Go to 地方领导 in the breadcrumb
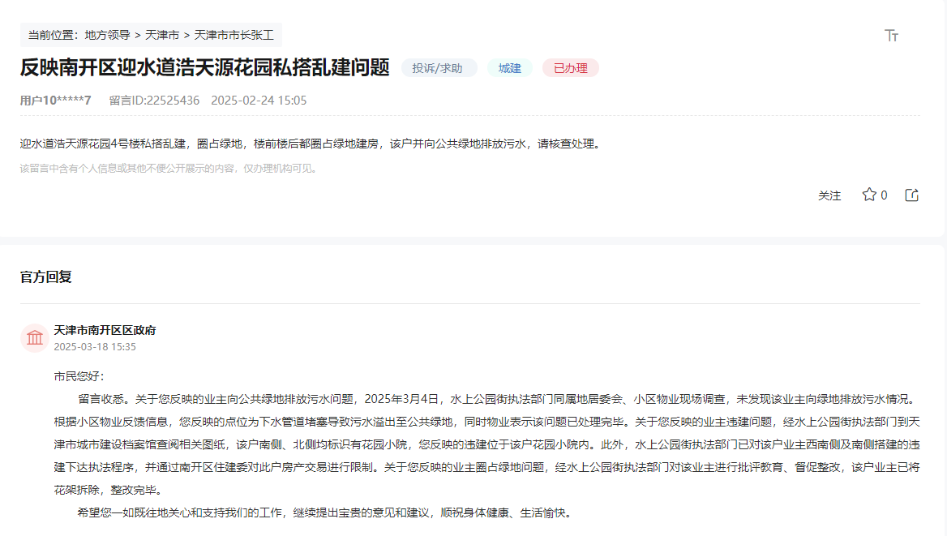947x536 pixels. coord(107,35)
